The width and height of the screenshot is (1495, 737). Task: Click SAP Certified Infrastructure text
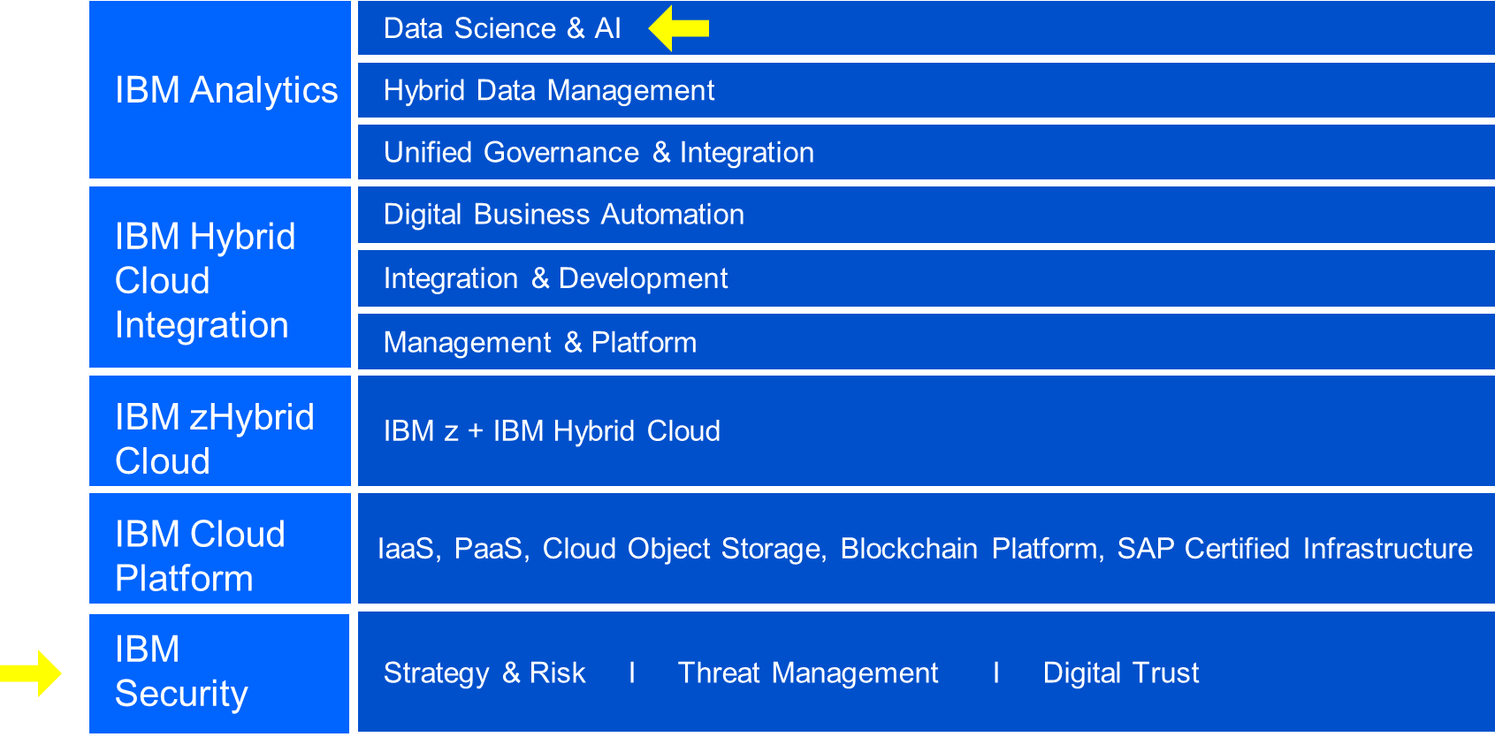pyautogui.click(x=1294, y=549)
